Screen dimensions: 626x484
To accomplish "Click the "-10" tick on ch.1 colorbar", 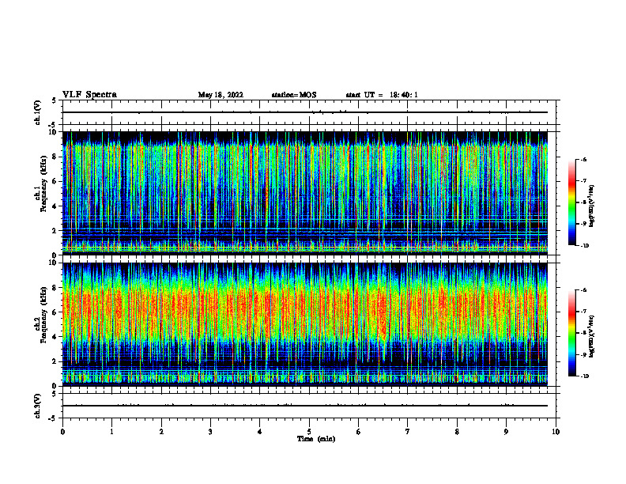I will click(x=583, y=246).
